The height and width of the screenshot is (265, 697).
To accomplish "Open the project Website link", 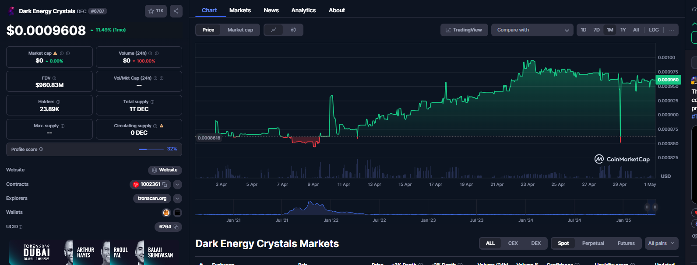I will pos(165,170).
